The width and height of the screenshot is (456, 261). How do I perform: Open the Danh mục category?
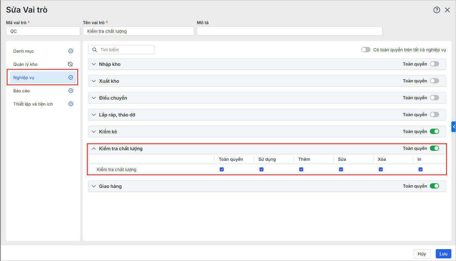click(24, 51)
